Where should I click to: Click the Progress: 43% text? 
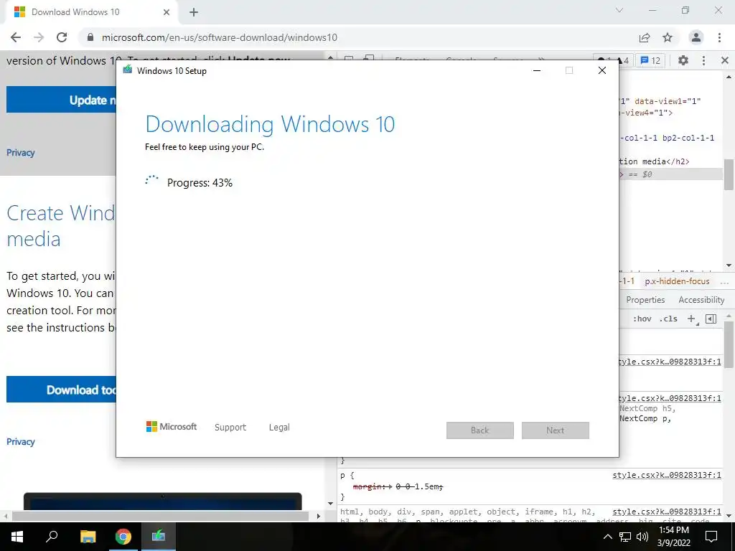[x=200, y=183]
